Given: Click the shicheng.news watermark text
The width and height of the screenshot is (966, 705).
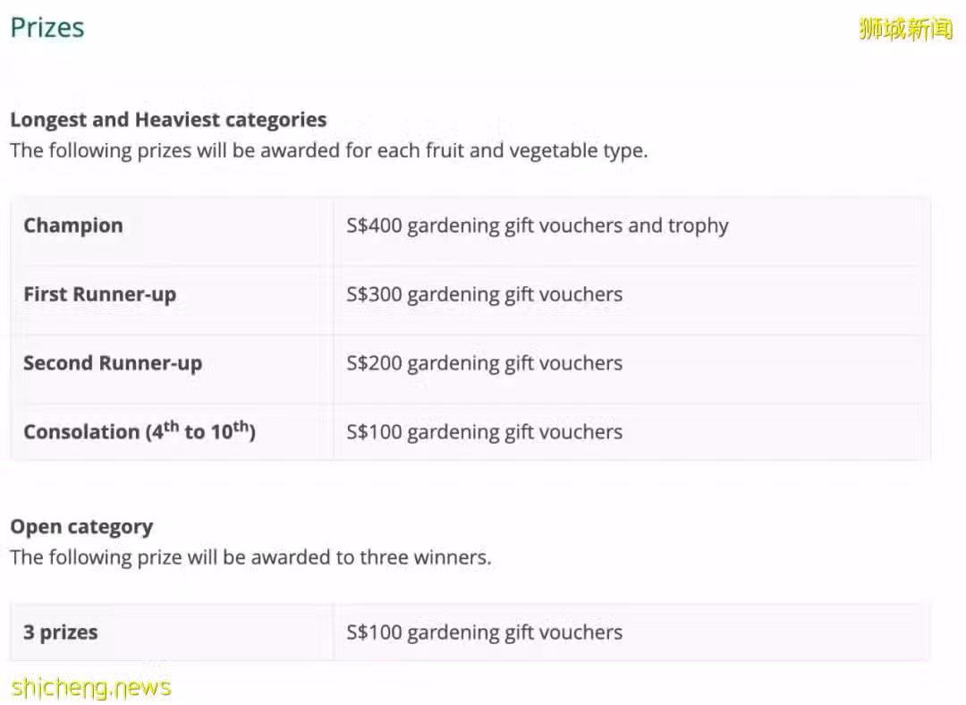Looking at the screenshot, I should point(91,687).
